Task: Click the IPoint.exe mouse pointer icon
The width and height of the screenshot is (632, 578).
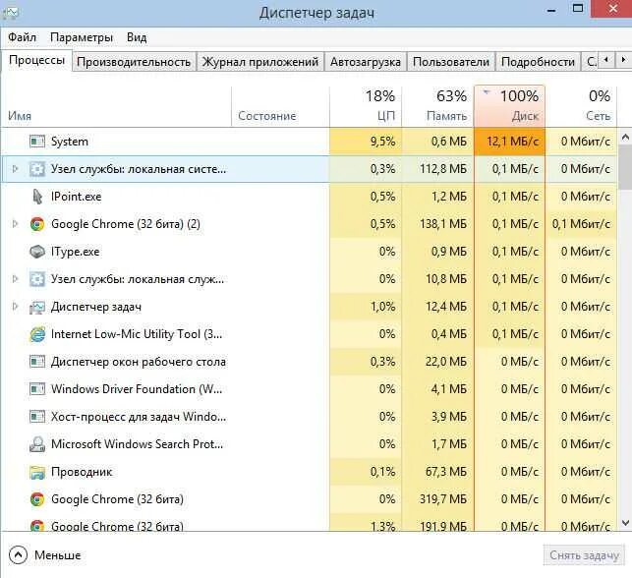Action: pos(37,197)
